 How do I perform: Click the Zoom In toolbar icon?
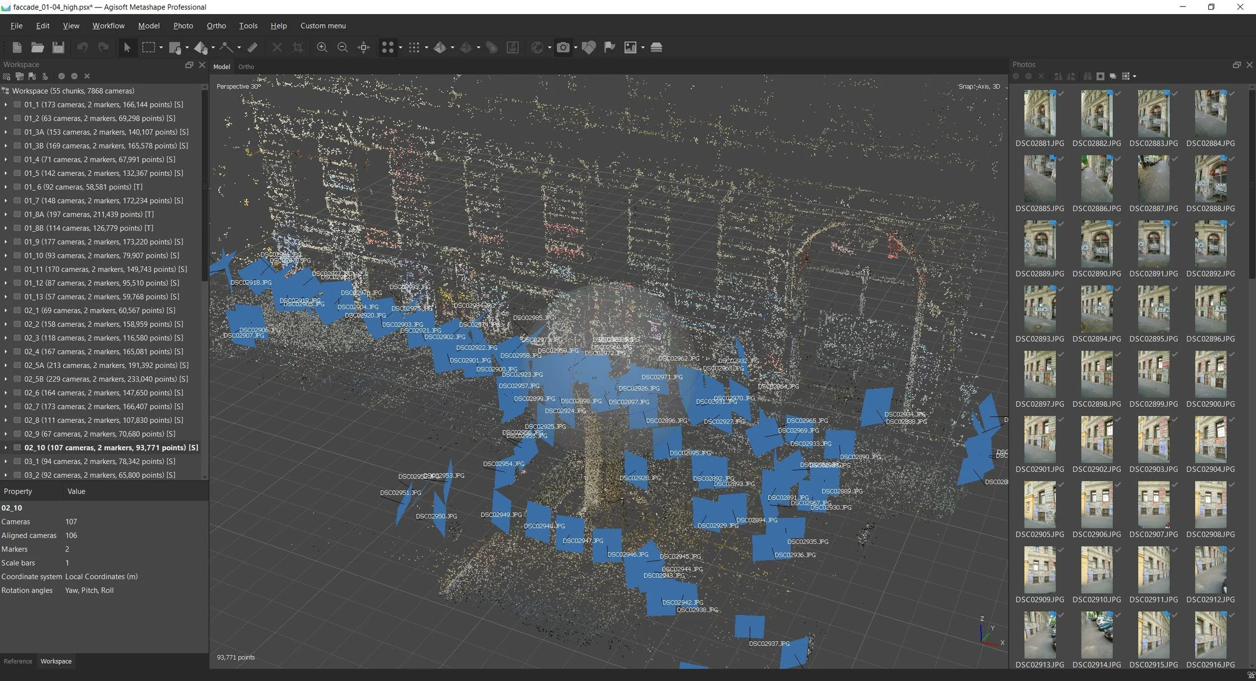322,47
